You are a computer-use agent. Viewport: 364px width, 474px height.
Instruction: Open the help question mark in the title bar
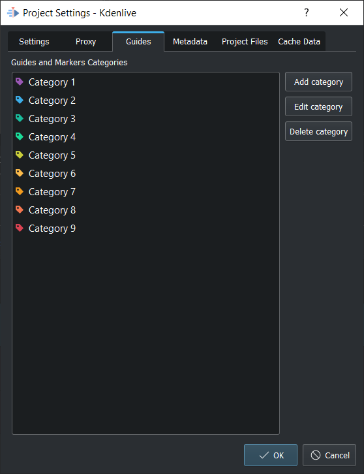click(x=307, y=12)
